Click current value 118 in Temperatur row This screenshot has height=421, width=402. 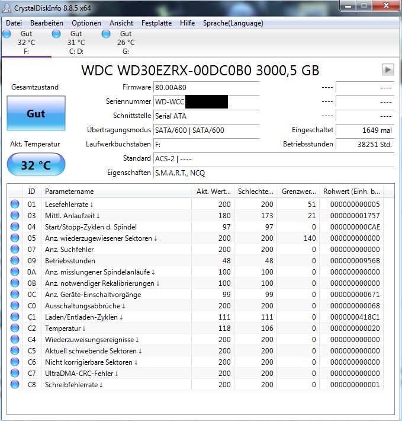coord(224,328)
